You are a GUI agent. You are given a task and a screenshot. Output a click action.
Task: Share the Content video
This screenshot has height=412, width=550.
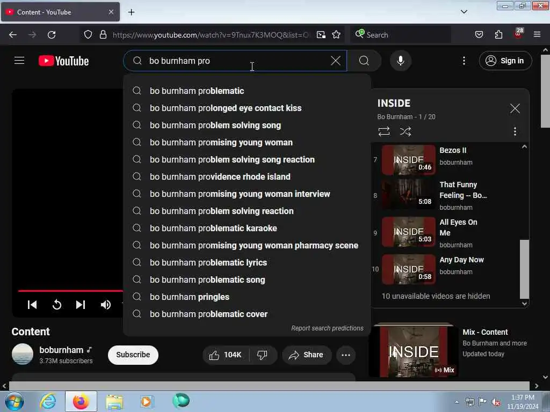[306, 355]
